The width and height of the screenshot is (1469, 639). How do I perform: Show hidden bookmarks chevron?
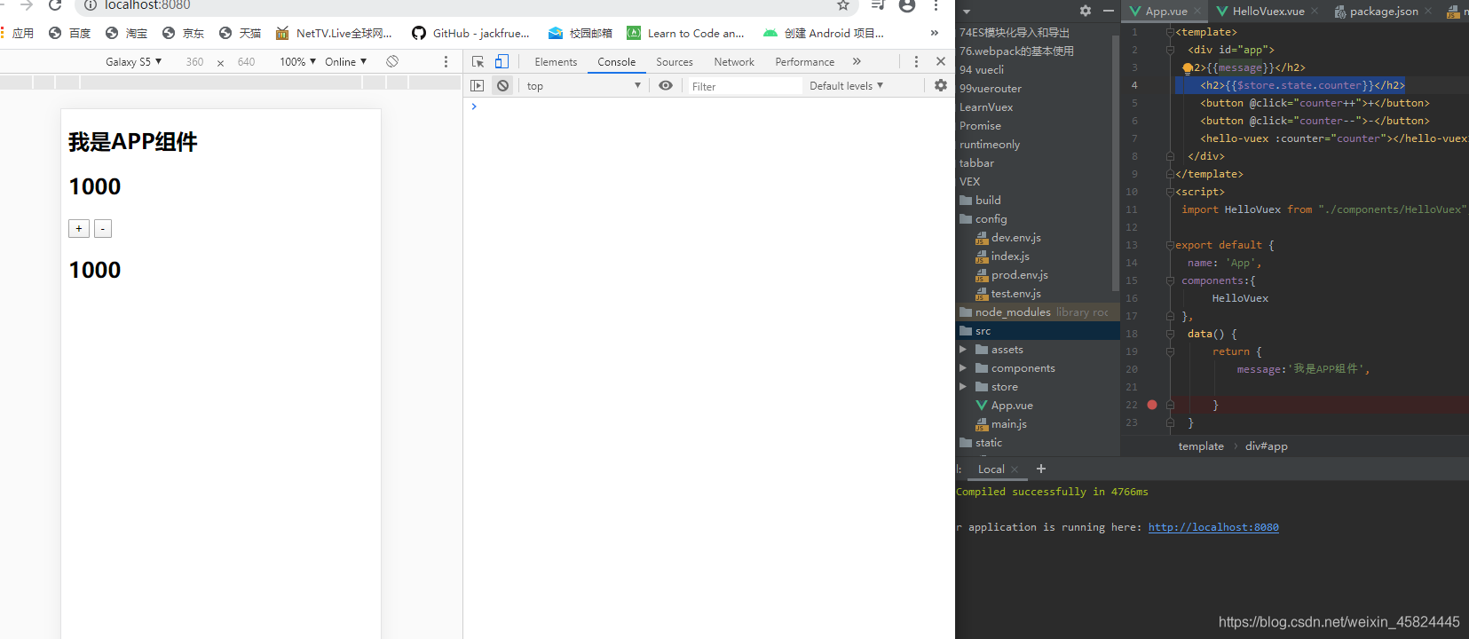click(934, 33)
